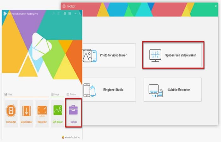The height and width of the screenshot is (142, 221).
Task: Open Photo to Video Maker
Action: [x=109, y=55]
